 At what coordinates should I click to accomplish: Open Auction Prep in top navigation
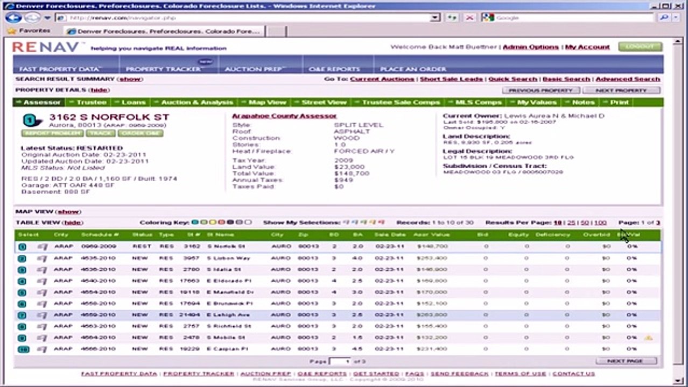(256, 69)
